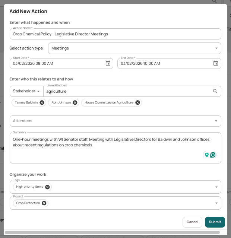
Task: Click the Linked Entities search magnifier icon
Action: pyautogui.click(x=215, y=91)
